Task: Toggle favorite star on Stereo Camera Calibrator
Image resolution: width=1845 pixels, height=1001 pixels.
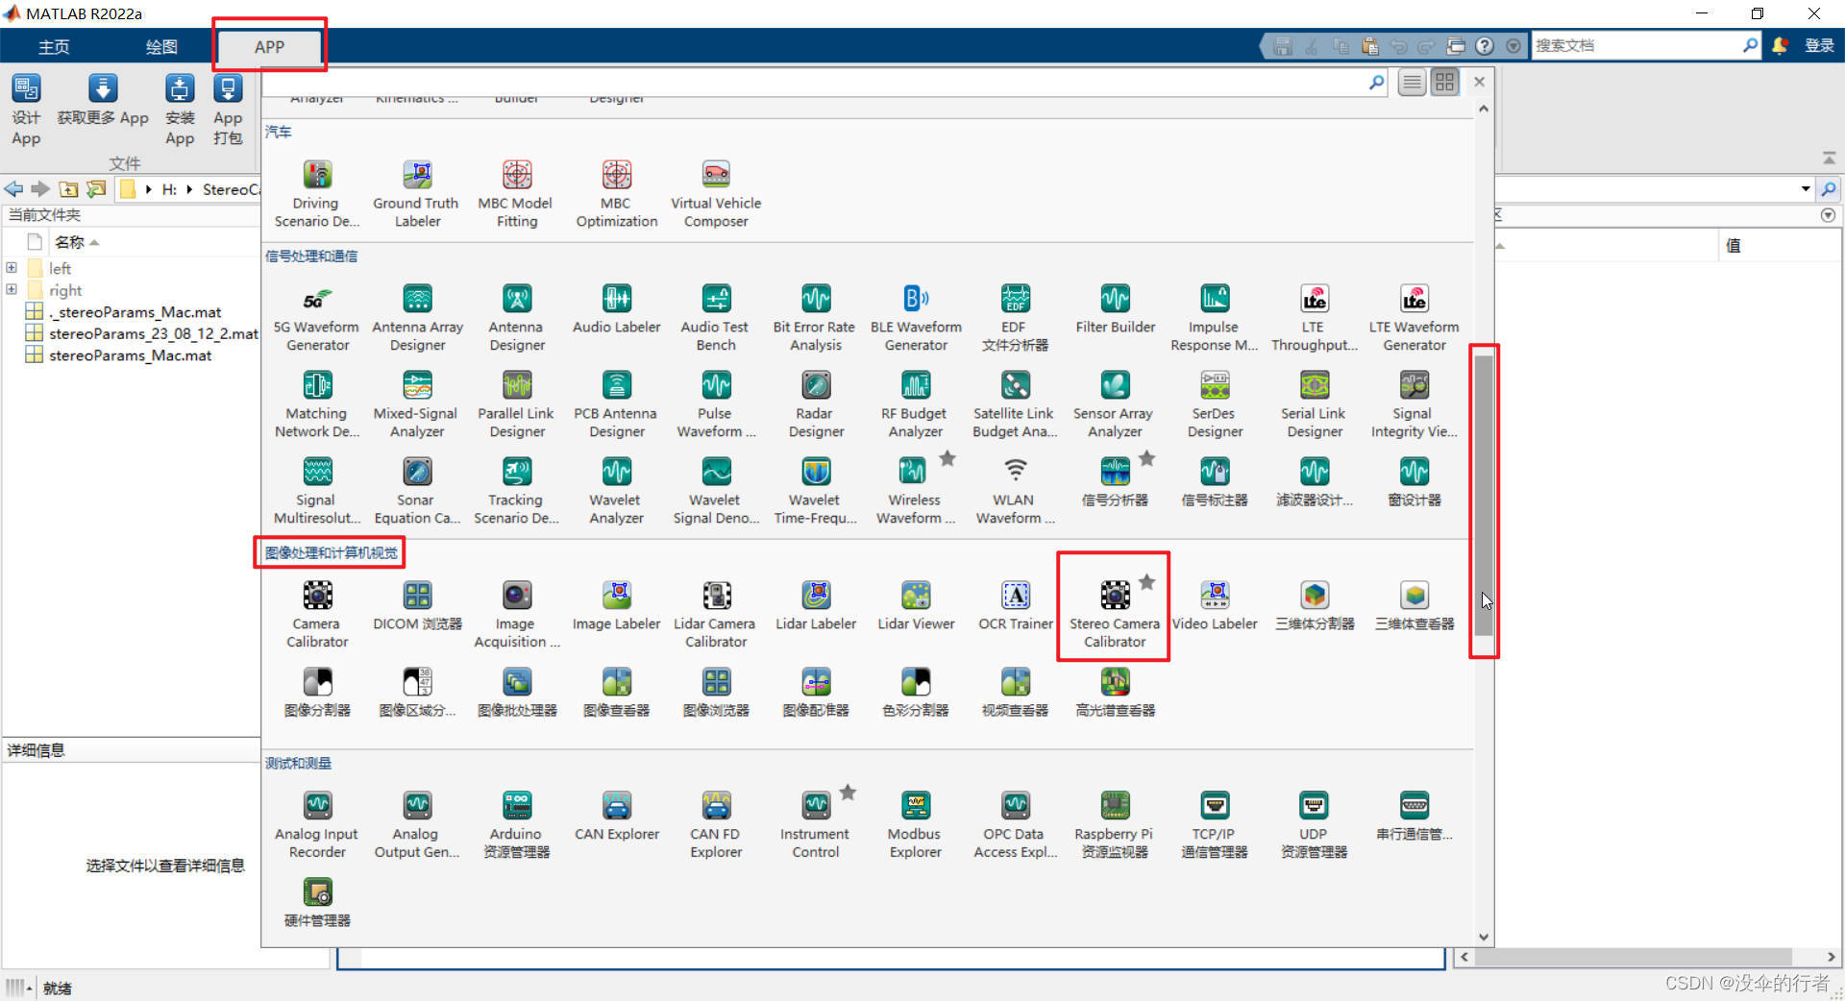Action: coord(1146,581)
